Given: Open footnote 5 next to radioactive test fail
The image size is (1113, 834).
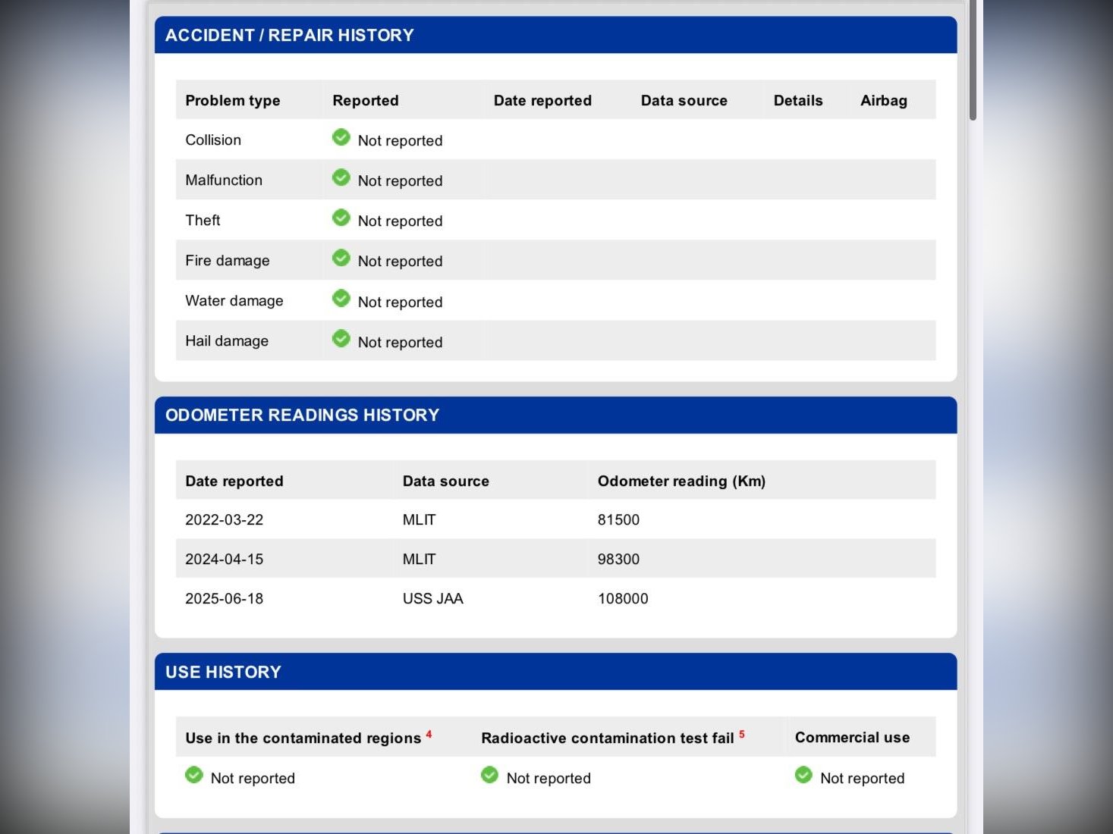Looking at the screenshot, I should click(x=741, y=734).
